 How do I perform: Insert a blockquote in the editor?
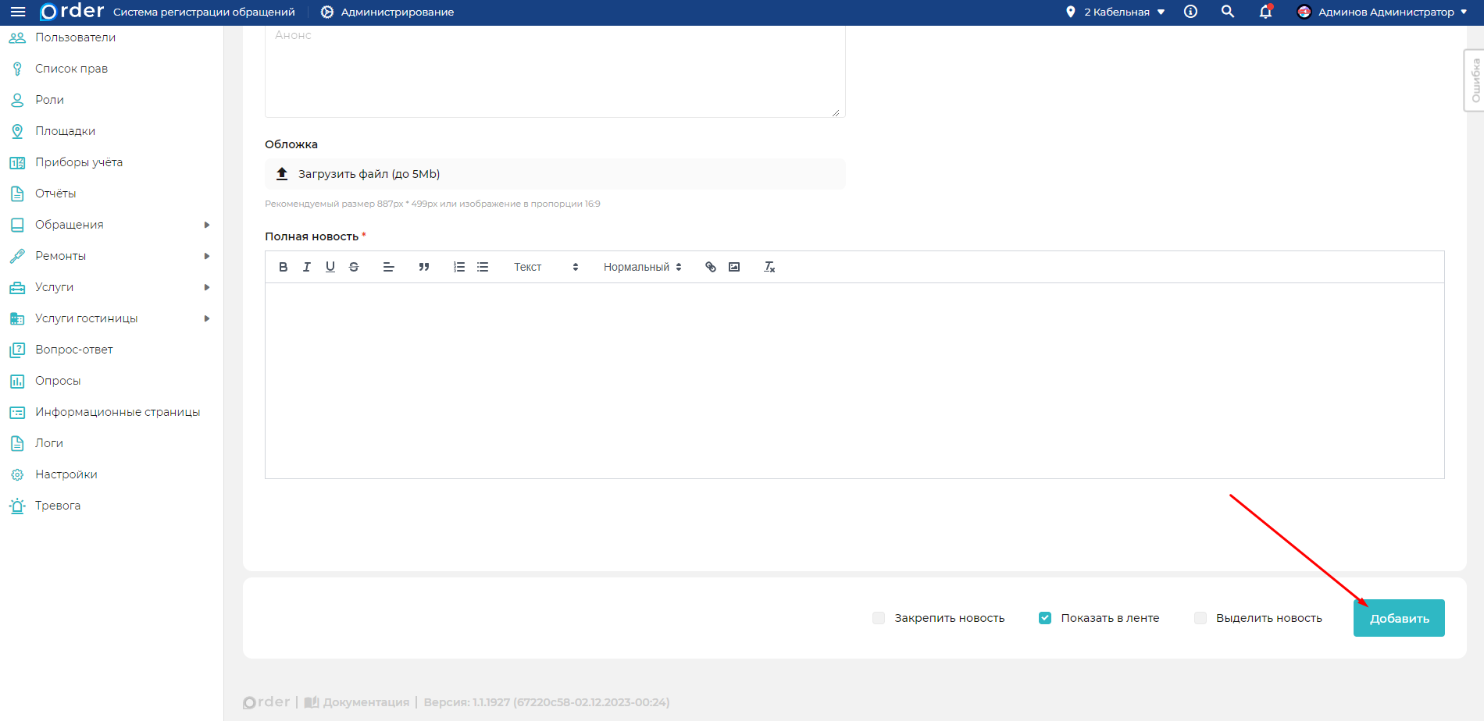[x=424, y=267]
